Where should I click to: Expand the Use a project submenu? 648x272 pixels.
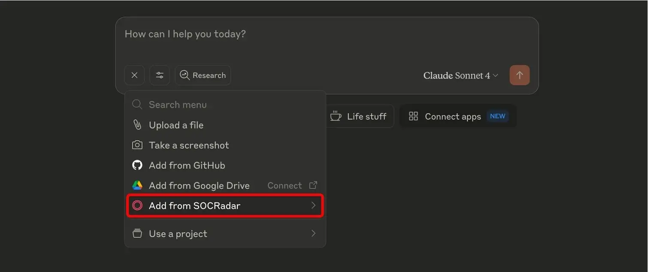pyautogui.click(x=225, y=234)
